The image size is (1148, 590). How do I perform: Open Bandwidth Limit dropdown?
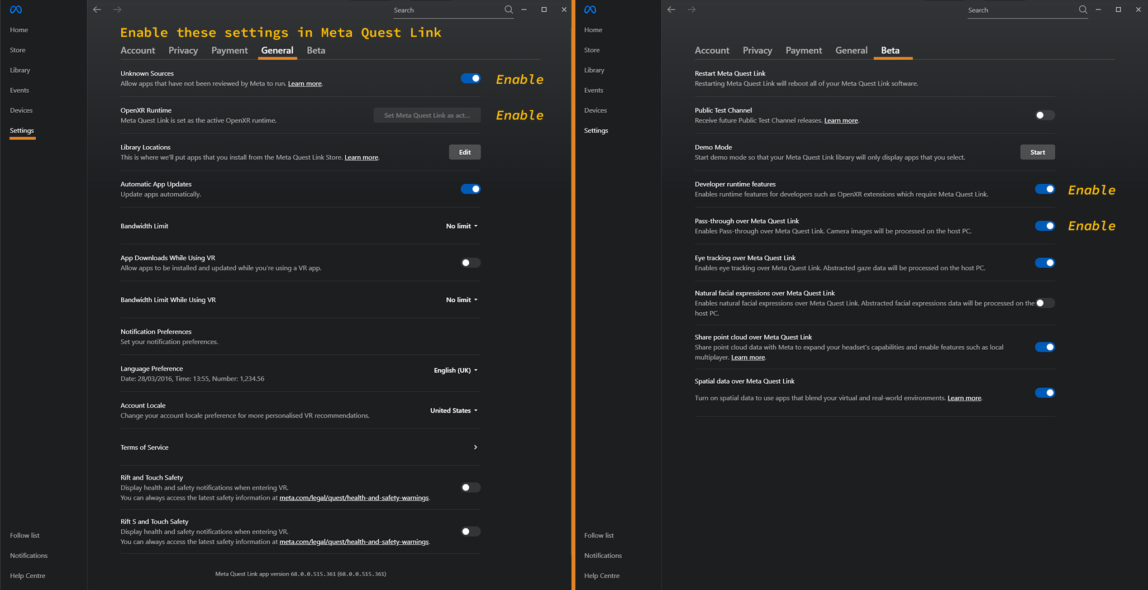pos(462,226)
